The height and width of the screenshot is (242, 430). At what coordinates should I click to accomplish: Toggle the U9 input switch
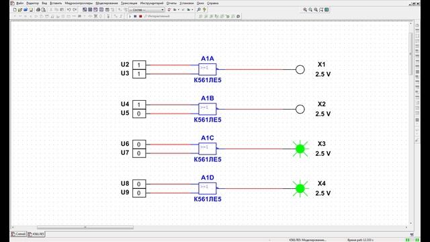click(x=139, y=193)
